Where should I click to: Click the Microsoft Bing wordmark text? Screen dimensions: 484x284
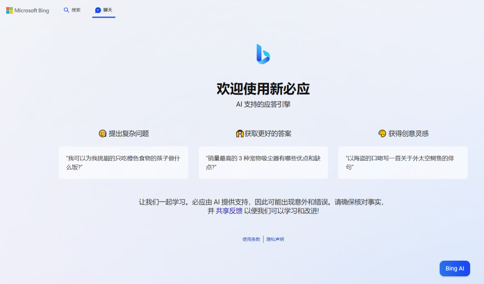coord(32,10)
